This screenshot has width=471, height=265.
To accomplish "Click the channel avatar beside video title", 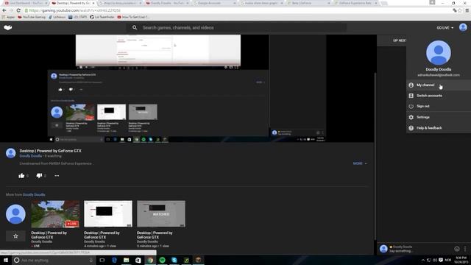I will [11, 153].
